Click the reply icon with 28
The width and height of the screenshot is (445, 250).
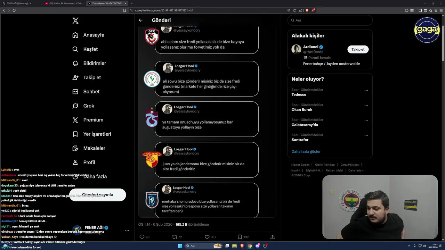[x=142, y=237]
